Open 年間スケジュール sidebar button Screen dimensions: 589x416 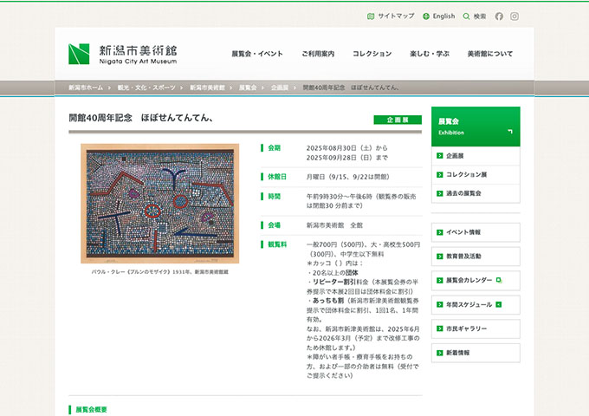(x=476, y=305)
